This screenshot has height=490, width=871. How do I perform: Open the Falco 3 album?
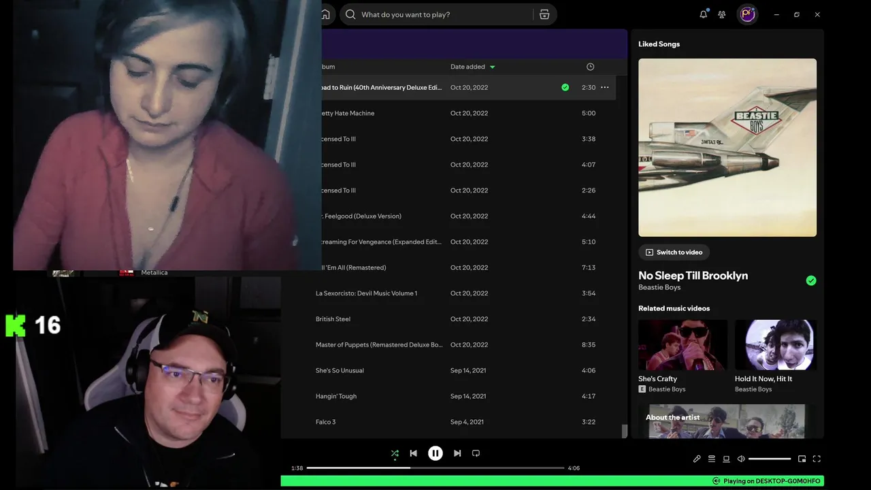(325, 422)
